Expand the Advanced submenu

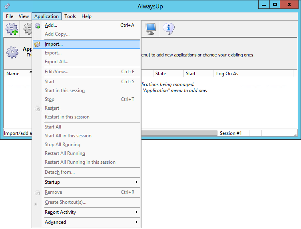point(86,222)
